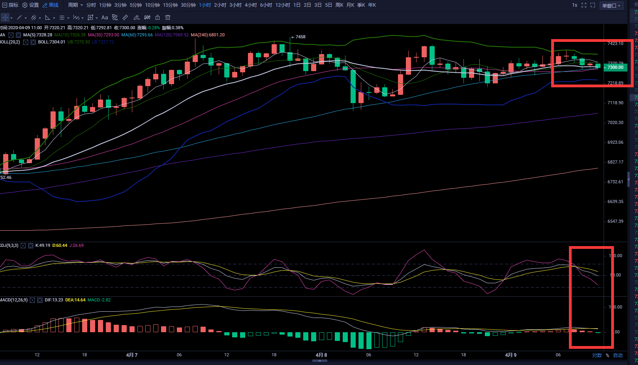
Task: Click the lock drawings icon
Action: coord(158,17)
